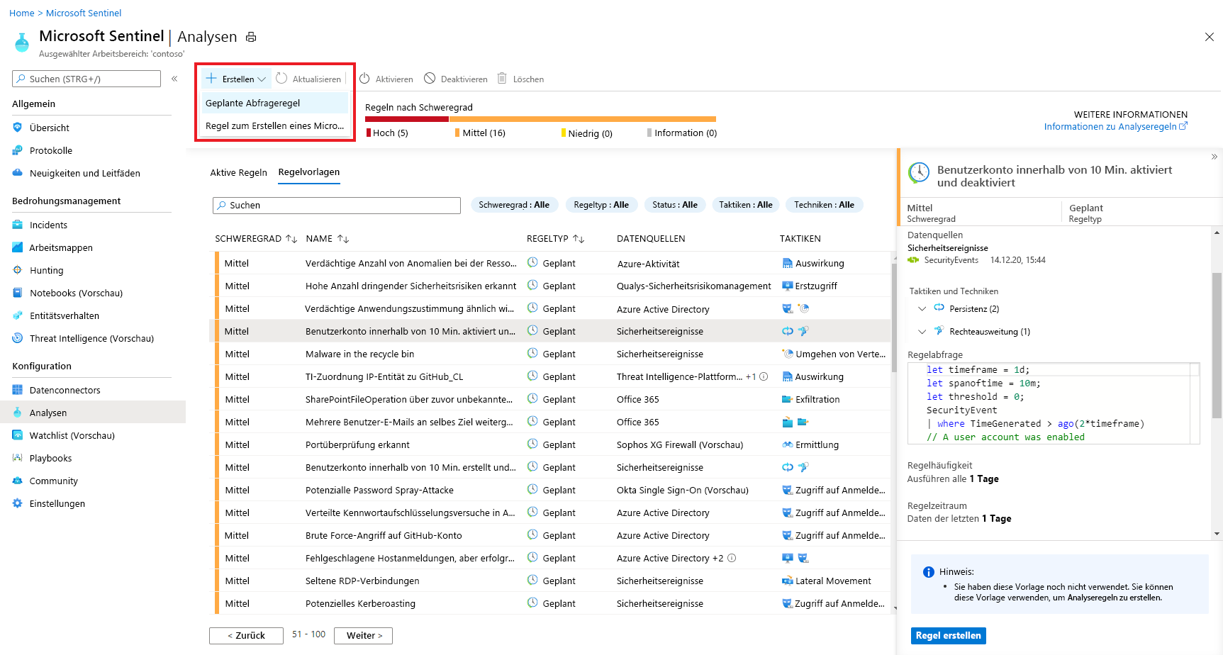The width and height of the screenshot is (1223, 655).
Task: Select the Malware in the recycle bin rule
Action: coord(552,354)
